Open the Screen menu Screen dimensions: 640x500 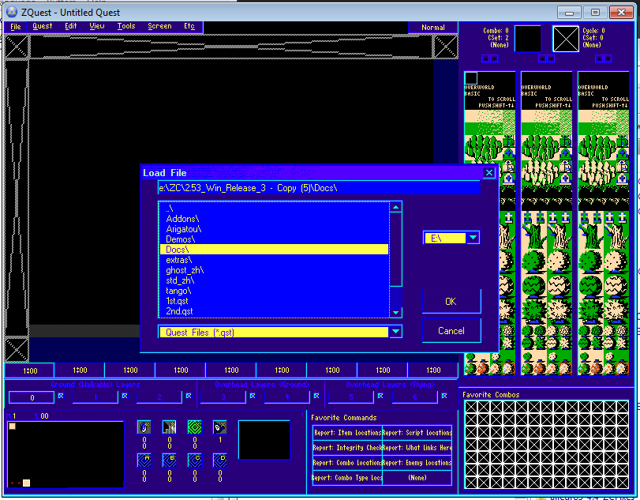(x=159, y=26)
